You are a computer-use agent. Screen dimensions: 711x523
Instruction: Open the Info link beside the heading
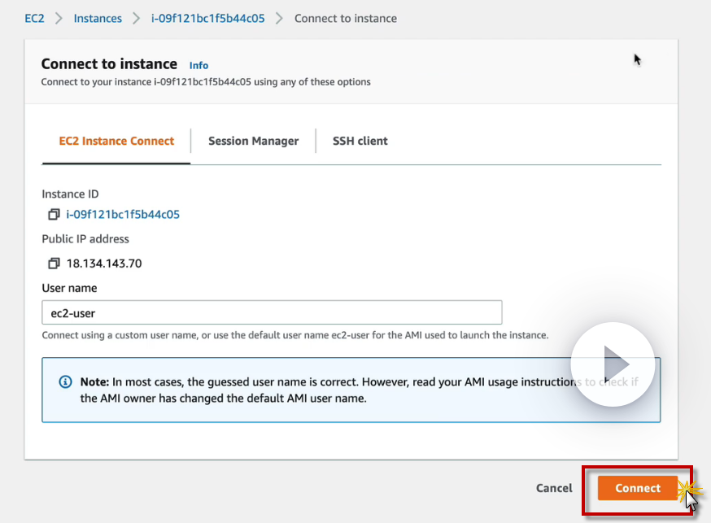point(198,65)
